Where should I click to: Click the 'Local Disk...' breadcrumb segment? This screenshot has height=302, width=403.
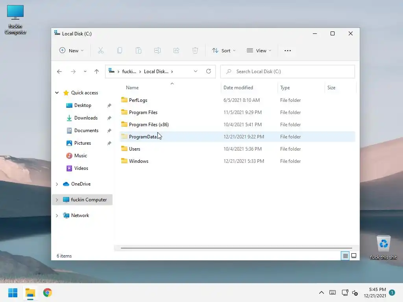tap(156, 72)
